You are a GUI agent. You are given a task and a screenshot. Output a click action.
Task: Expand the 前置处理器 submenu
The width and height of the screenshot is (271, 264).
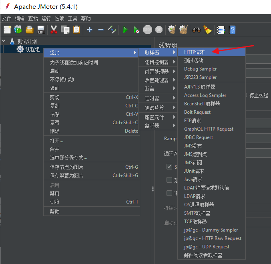[x=158, y=72]
